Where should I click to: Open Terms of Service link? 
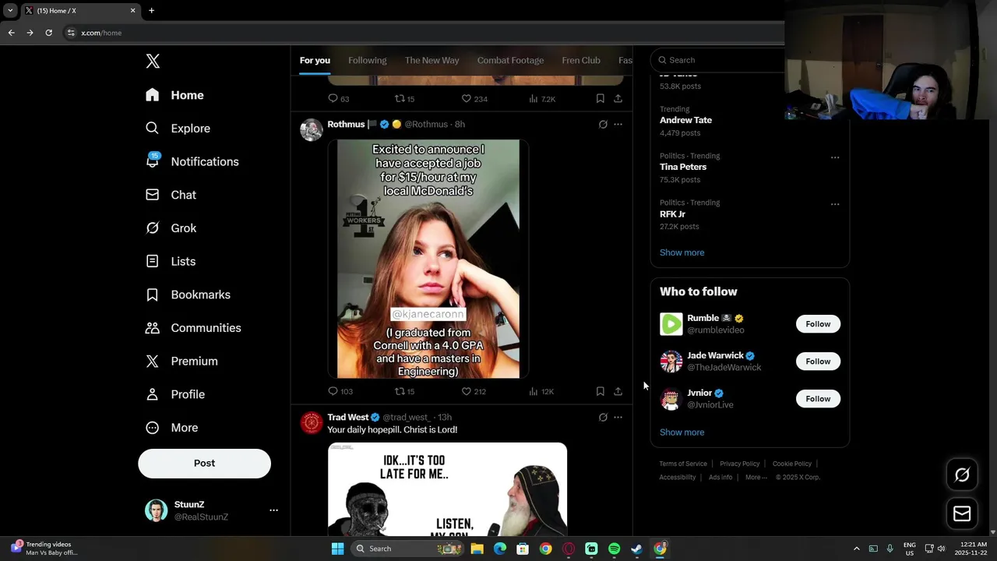[683, 464]
